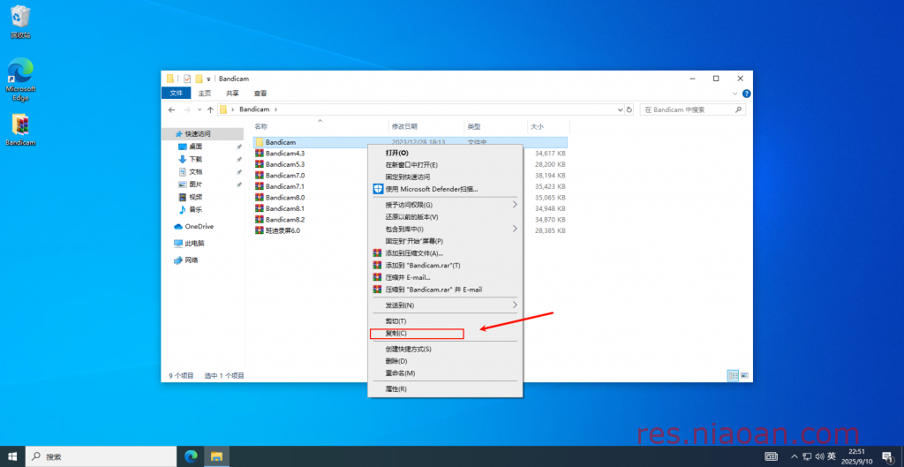Switch to the 查看 ribbon tab
Viewport: 904px width, 467px height.
coord(260,94)
